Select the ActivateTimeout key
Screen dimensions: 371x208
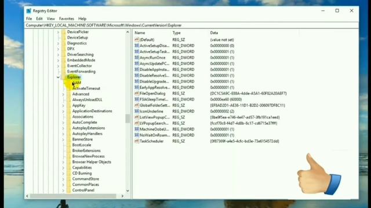86,88
